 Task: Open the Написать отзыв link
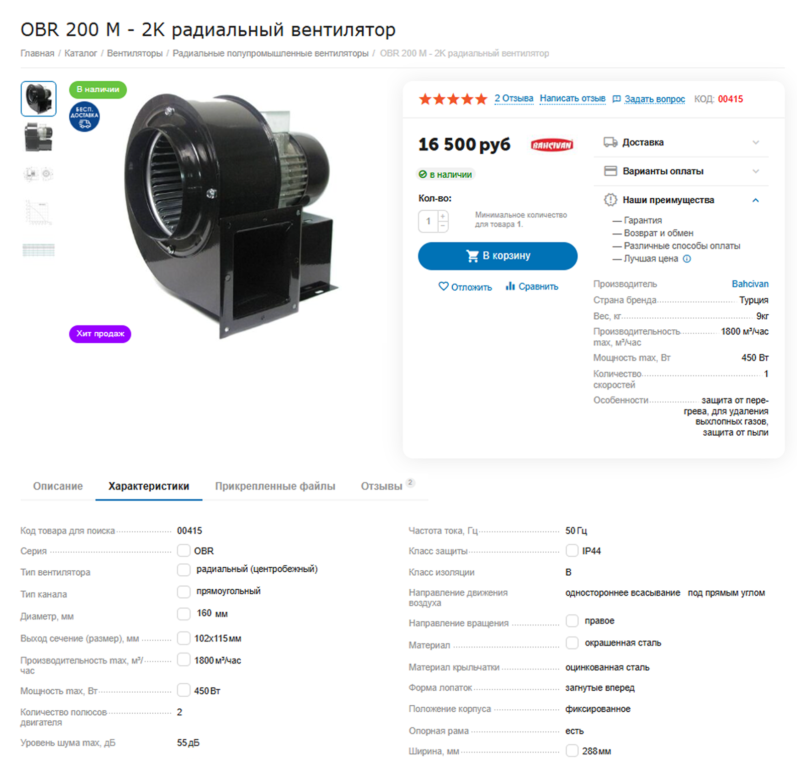click(572, 99)
